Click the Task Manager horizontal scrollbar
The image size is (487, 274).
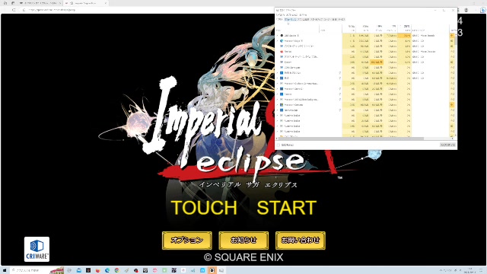350,139
